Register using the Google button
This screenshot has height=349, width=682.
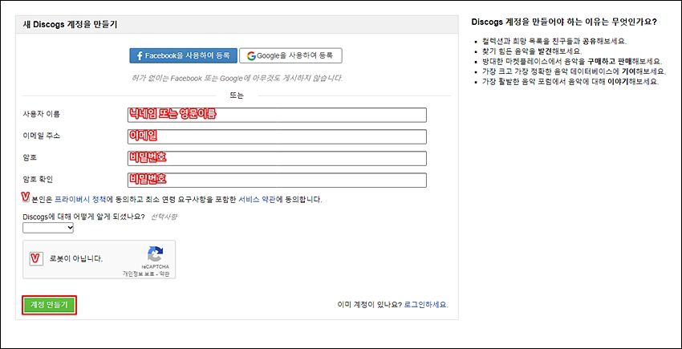tap(290, 55)
